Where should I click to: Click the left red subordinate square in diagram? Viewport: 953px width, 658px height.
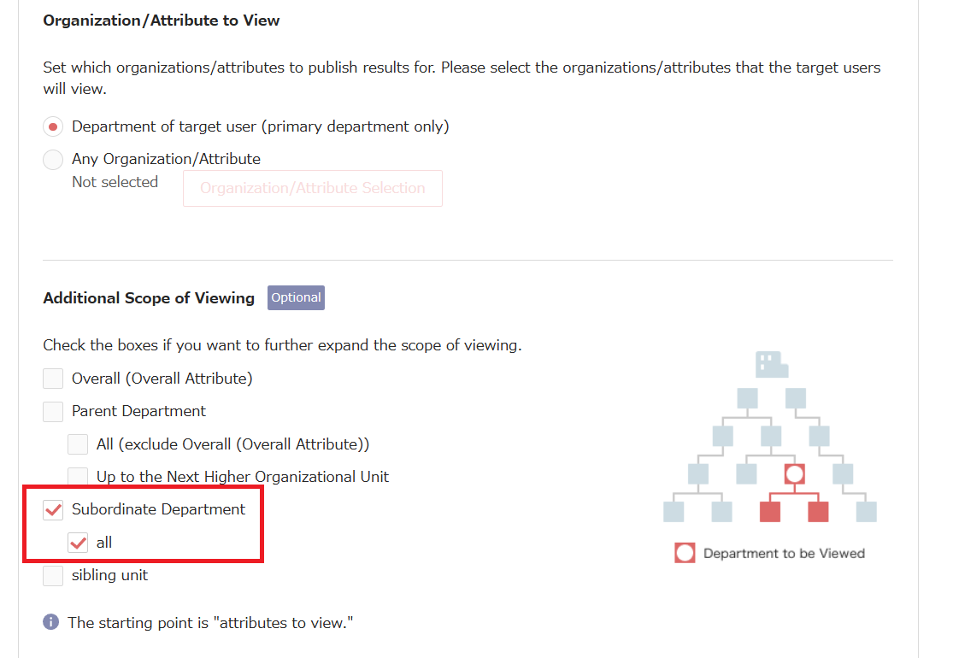click(770, 512)
